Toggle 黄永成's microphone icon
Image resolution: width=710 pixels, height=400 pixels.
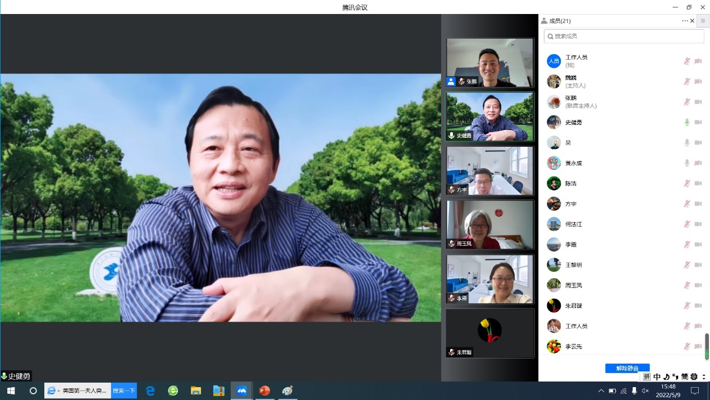click(x=686, y=163)
